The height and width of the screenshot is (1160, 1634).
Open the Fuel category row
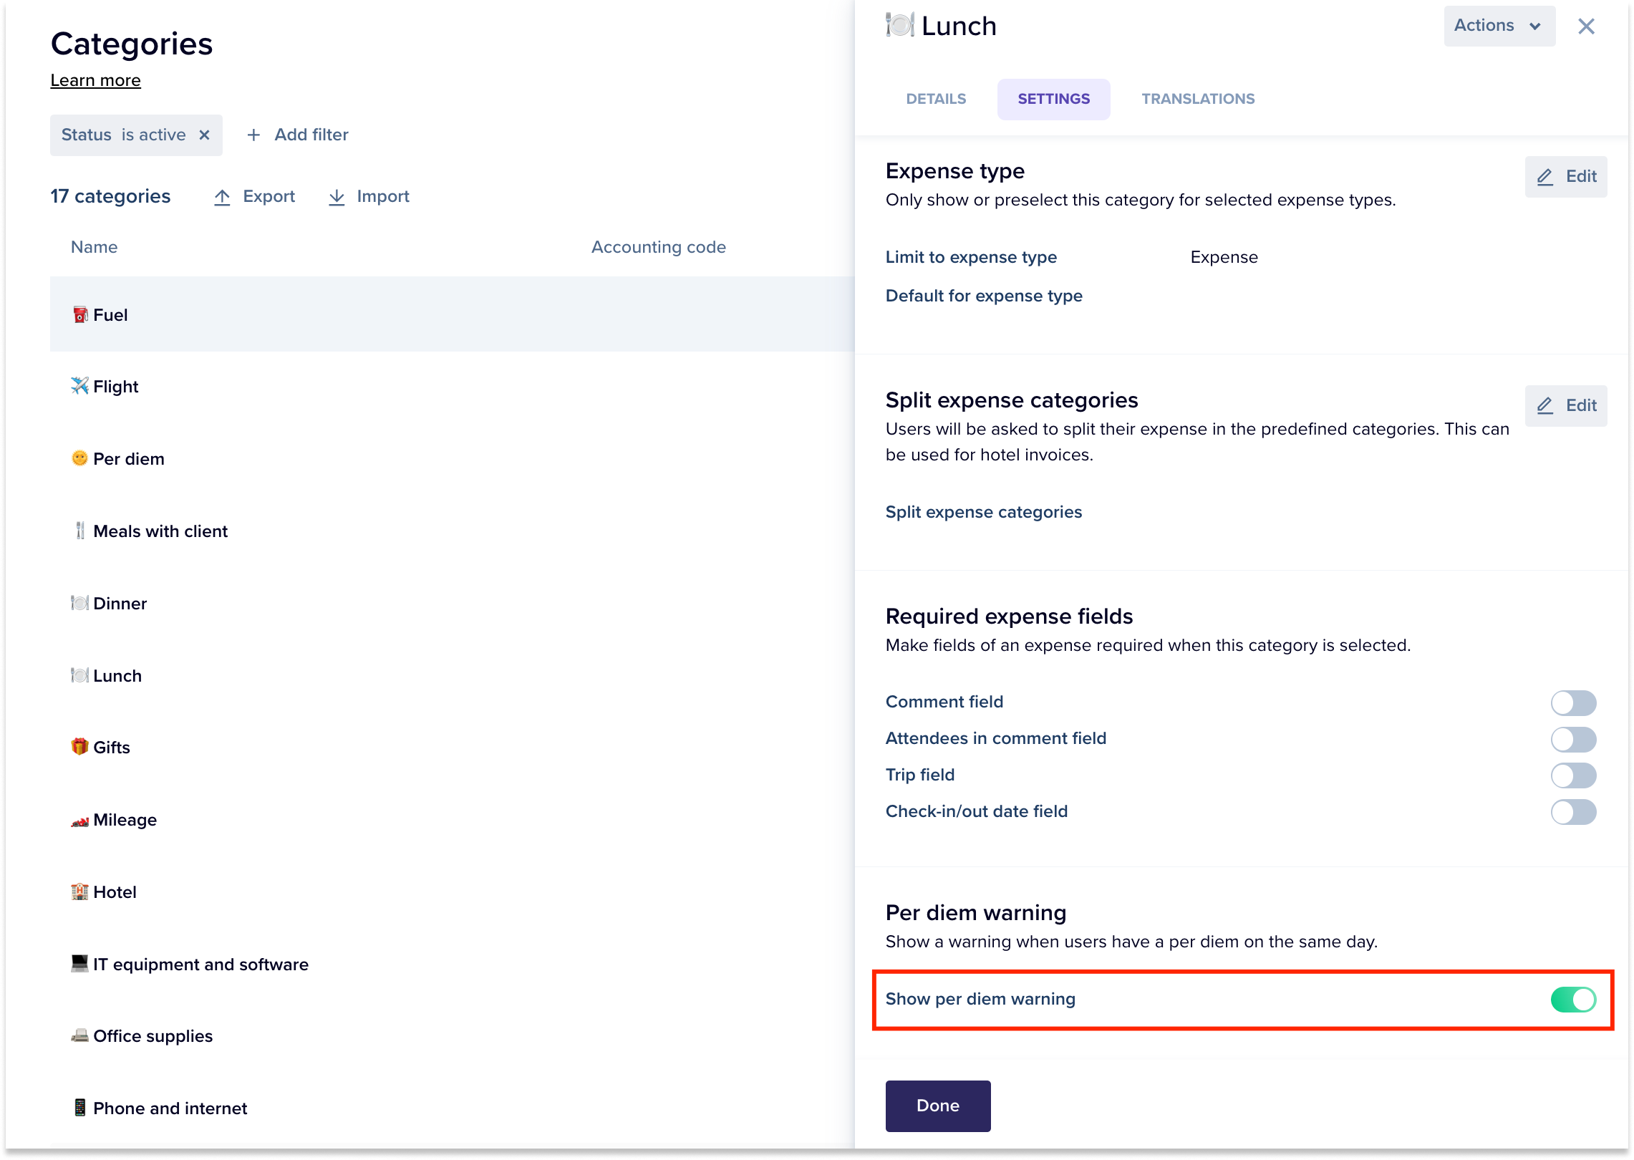[x=452, y=314]
